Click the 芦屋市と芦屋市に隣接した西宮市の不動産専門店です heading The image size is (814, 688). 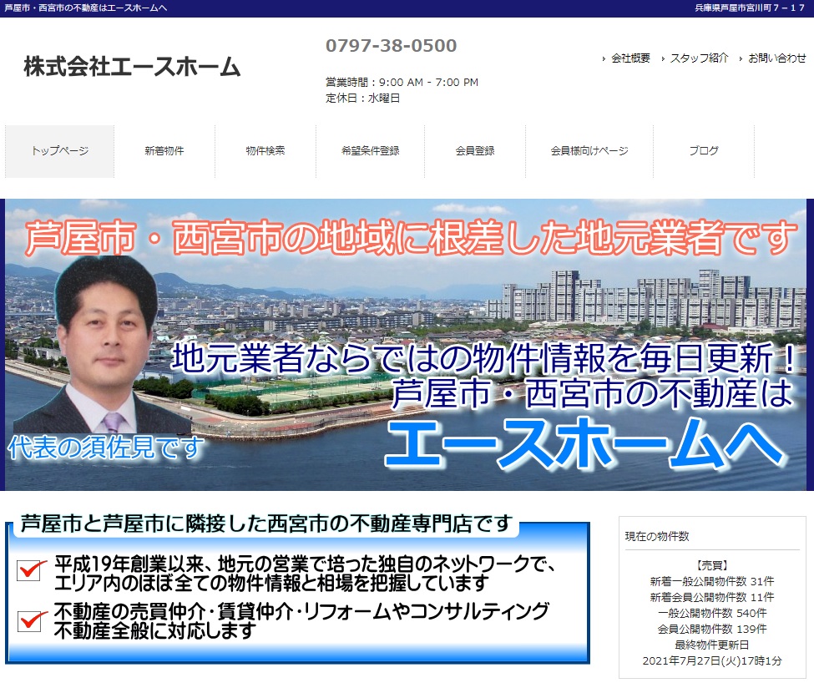click(266, 524)
